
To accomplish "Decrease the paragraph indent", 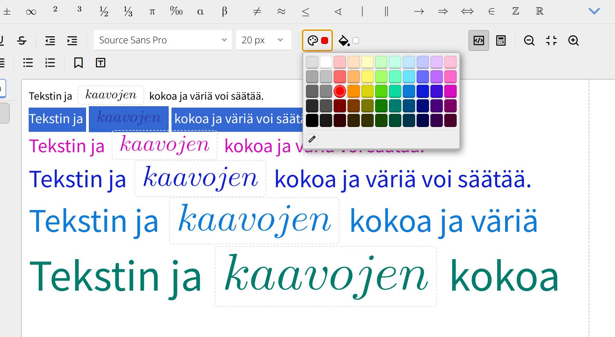I will (x=50, y=40).
